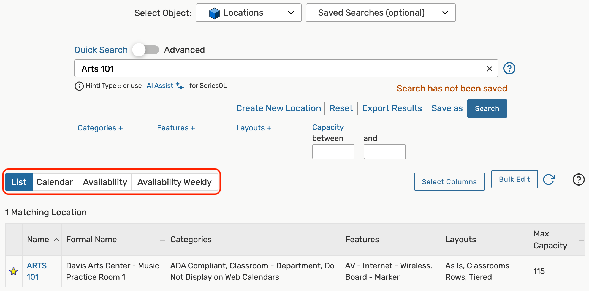This screenshot has width=589, height=291.
Task: Unfavorite ARTS 101 with the star icon
Action: [x=13, y=271]
